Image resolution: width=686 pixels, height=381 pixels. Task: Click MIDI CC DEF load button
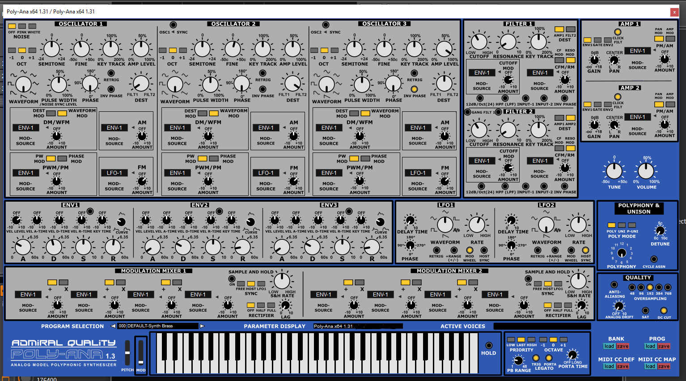609,366
